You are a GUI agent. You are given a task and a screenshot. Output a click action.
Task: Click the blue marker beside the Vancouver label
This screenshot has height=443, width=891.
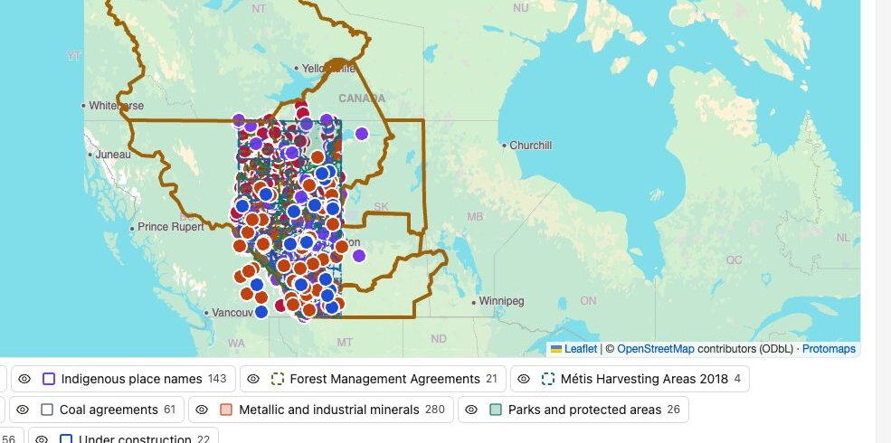(x=261, y=312)
